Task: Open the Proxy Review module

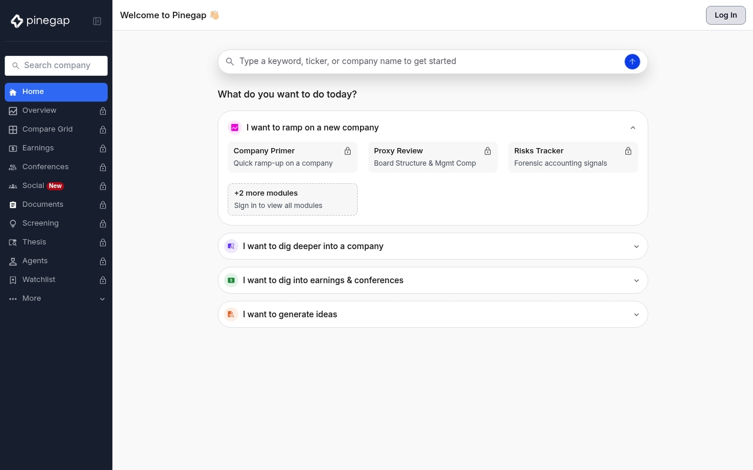Action: tap(433, 157)
